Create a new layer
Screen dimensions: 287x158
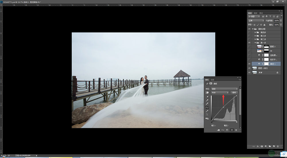274,146
